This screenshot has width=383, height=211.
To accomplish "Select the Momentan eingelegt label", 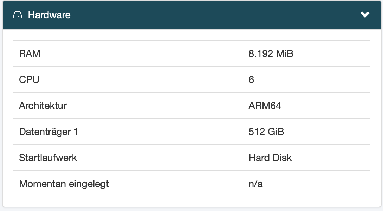I will tap(64, 184).
